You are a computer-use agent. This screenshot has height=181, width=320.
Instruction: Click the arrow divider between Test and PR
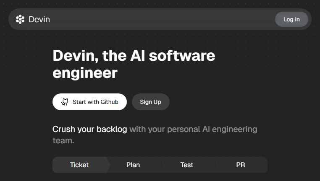click(x=216, y=165)
